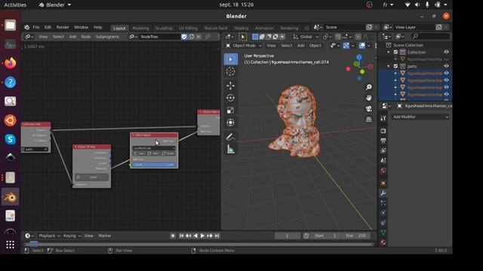483x271 pixels.
Task: Jump to the first frame
Action: (x=181, y=236)
